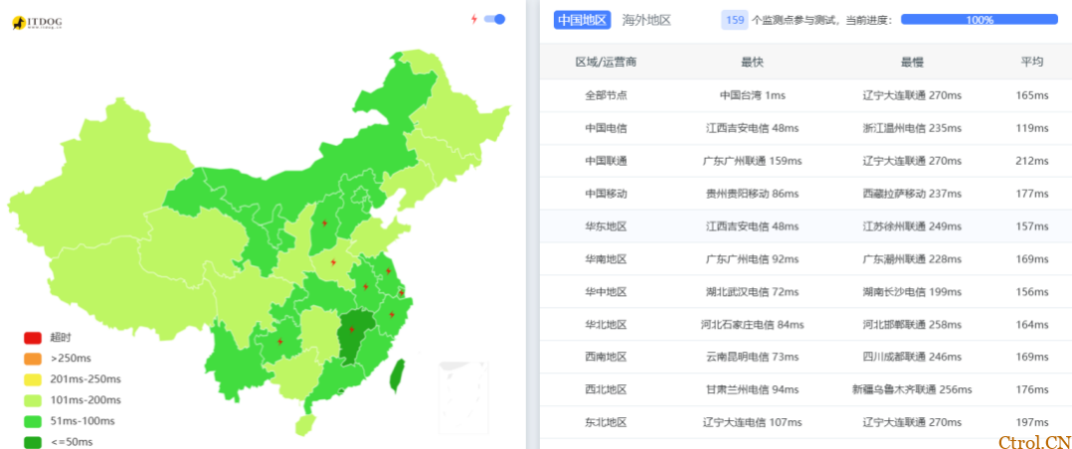Select the 东北地区 row label

tap(606, 422)
